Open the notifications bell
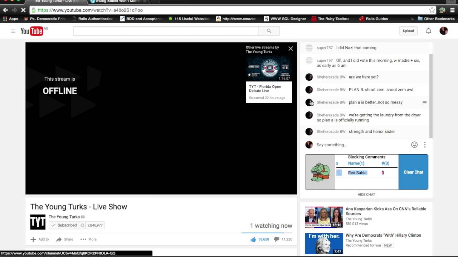The width and height of the screenshot is (458, 257). coord(428,31)
